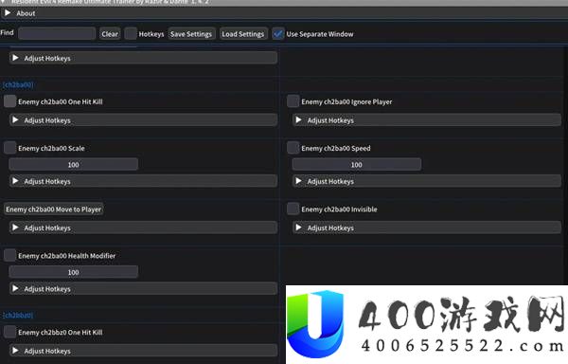
Task: Enable Enemy ch2ba00 Scale checkbox
Action: tap(9, 148)
